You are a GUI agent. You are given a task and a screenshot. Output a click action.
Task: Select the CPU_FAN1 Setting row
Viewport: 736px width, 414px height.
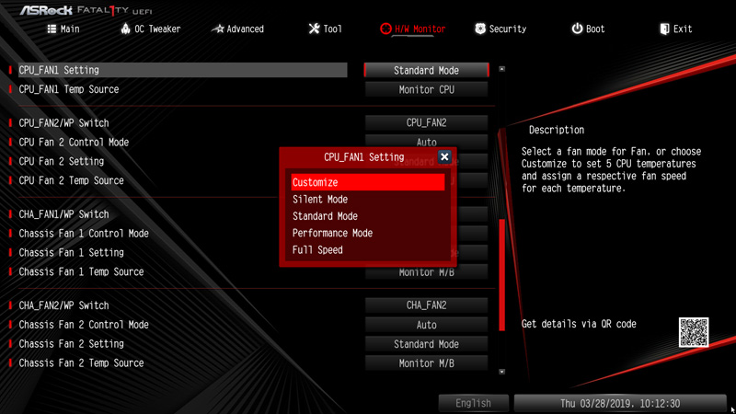[x=182, y=70]
